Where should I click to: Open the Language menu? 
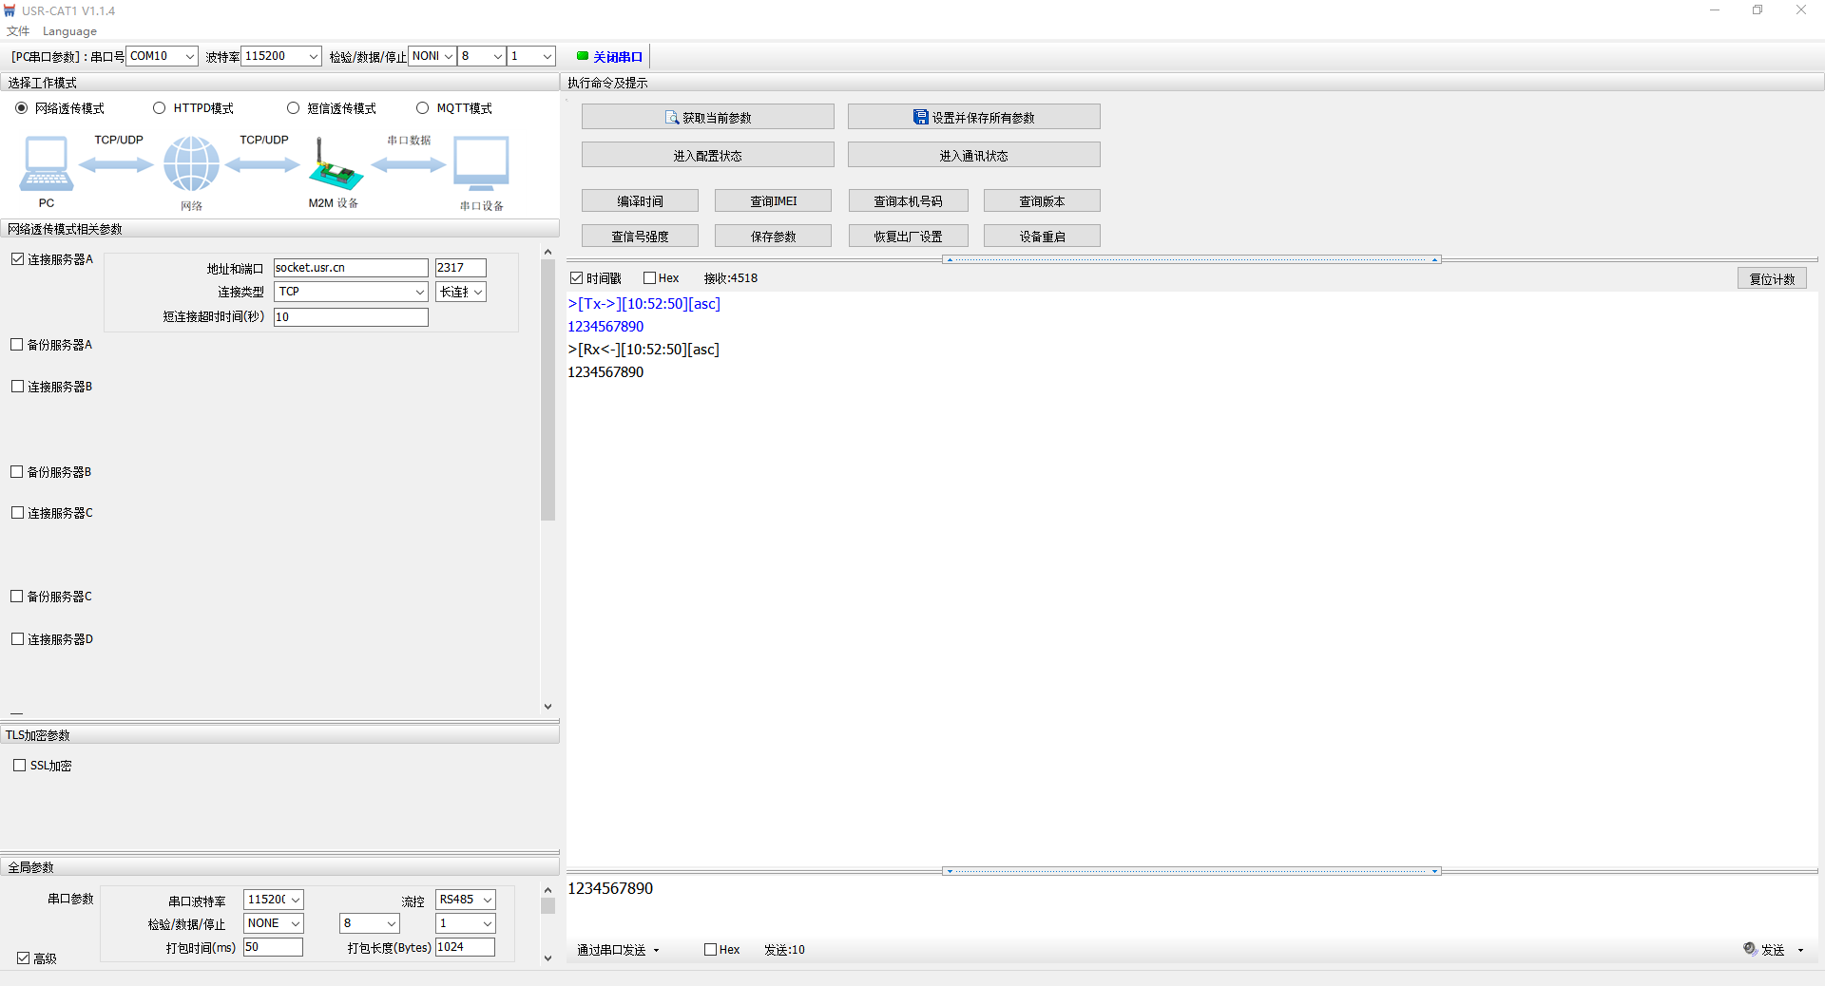69,31
